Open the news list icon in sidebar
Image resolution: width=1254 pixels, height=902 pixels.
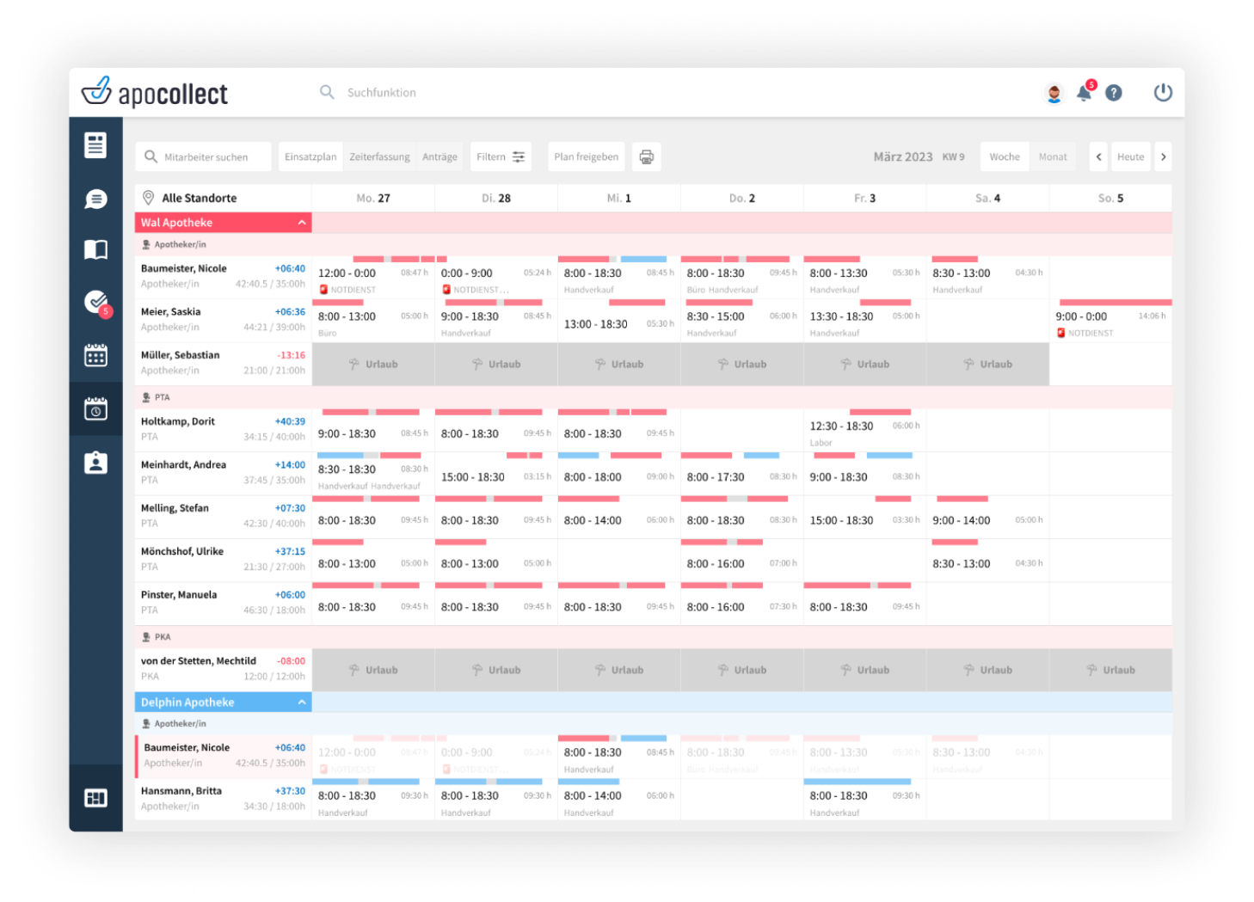coord(95,145)
